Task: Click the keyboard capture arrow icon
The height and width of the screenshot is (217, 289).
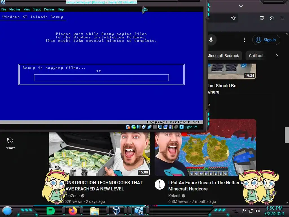Action: click(x=181, y=127)
